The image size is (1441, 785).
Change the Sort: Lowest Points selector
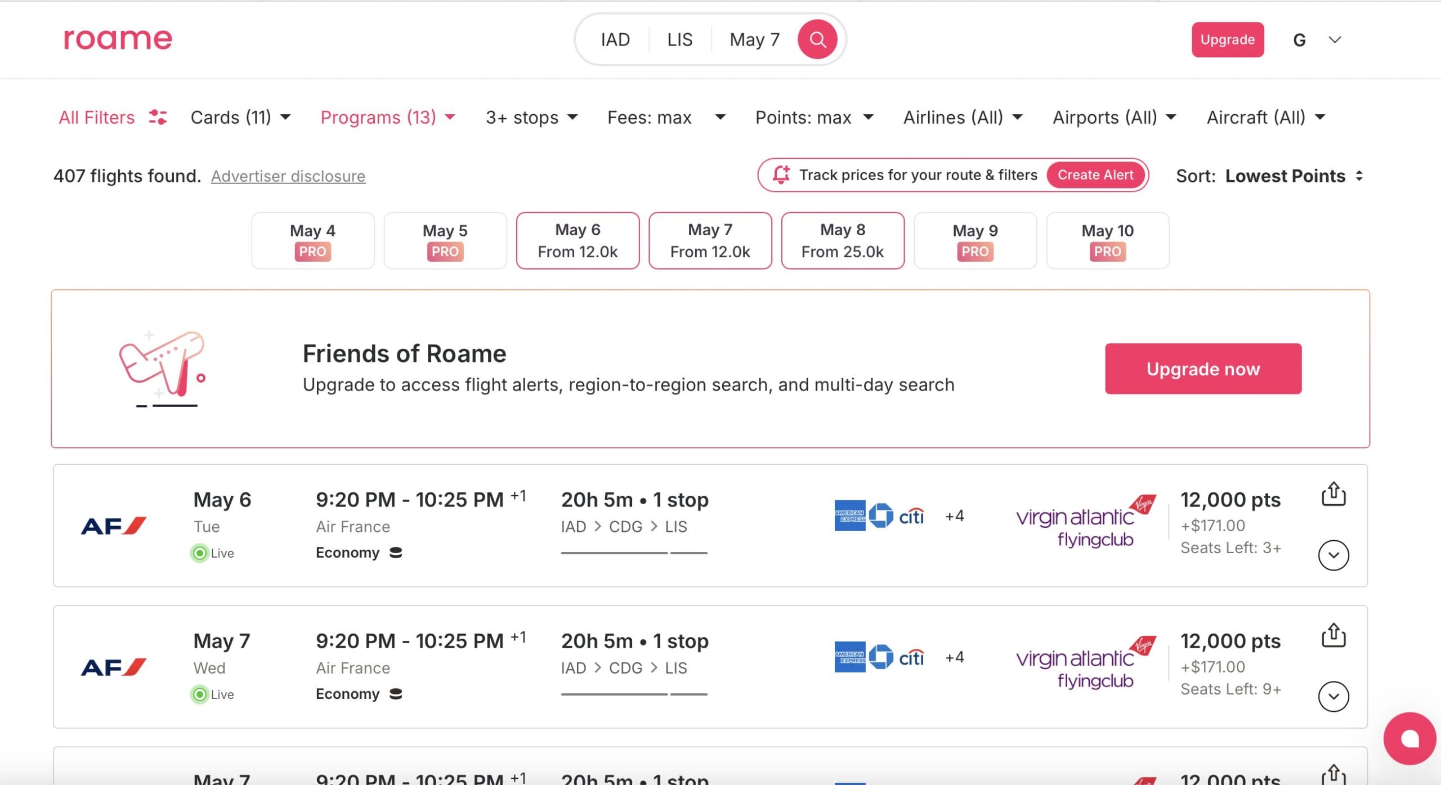click(x=1270, y=176)
